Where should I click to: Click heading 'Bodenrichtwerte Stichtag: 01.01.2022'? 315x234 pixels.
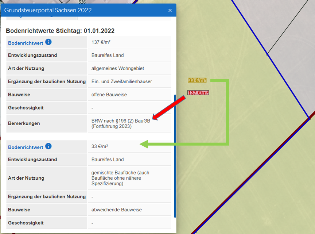point(60,31)
